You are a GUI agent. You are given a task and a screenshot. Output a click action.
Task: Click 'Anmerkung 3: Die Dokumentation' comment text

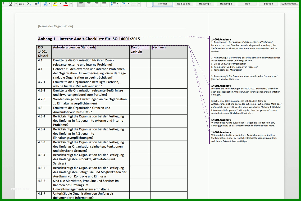244,77
